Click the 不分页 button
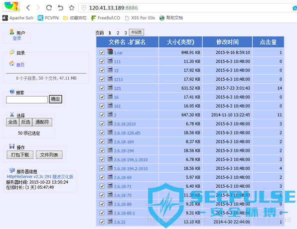The image size is (297, 229). 137,32
